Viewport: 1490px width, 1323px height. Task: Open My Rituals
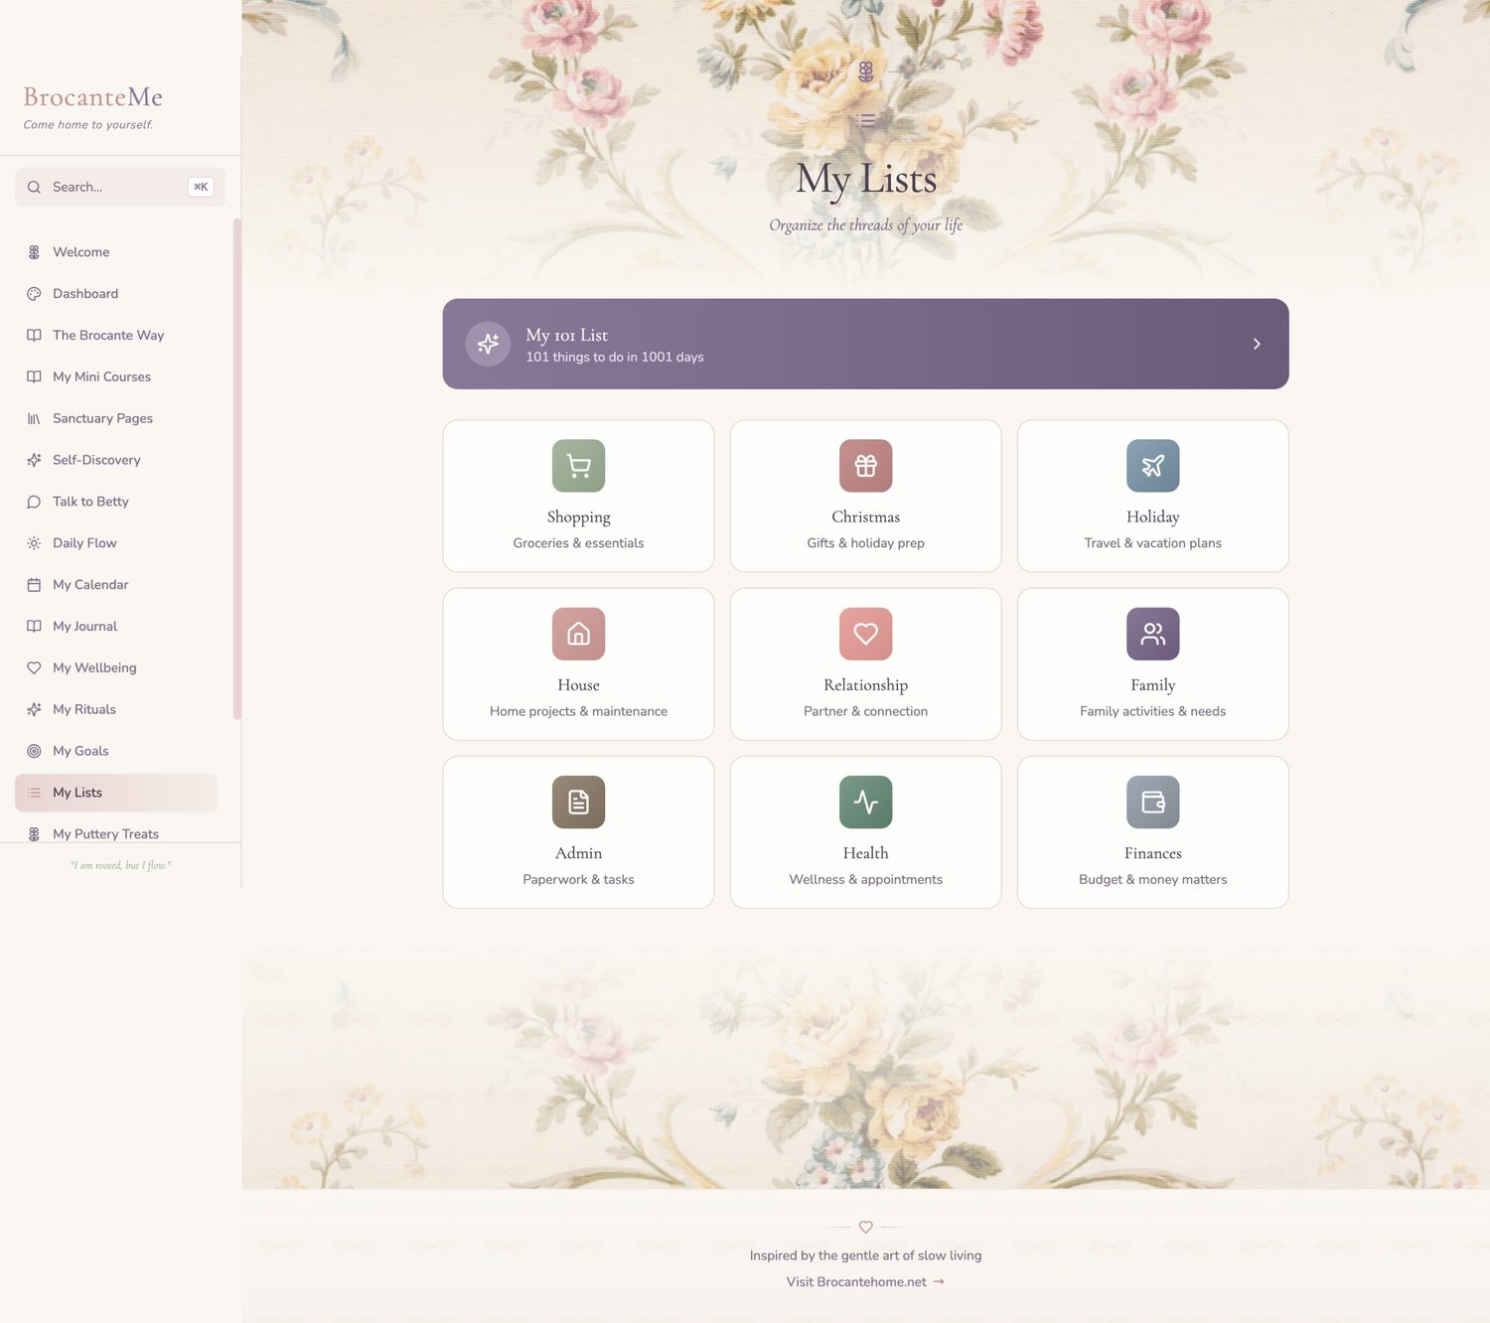click(116, 709)
